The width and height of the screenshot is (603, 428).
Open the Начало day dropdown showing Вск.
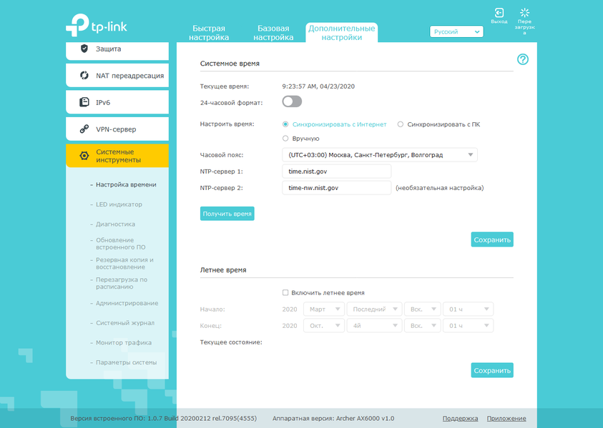(422, 309)
